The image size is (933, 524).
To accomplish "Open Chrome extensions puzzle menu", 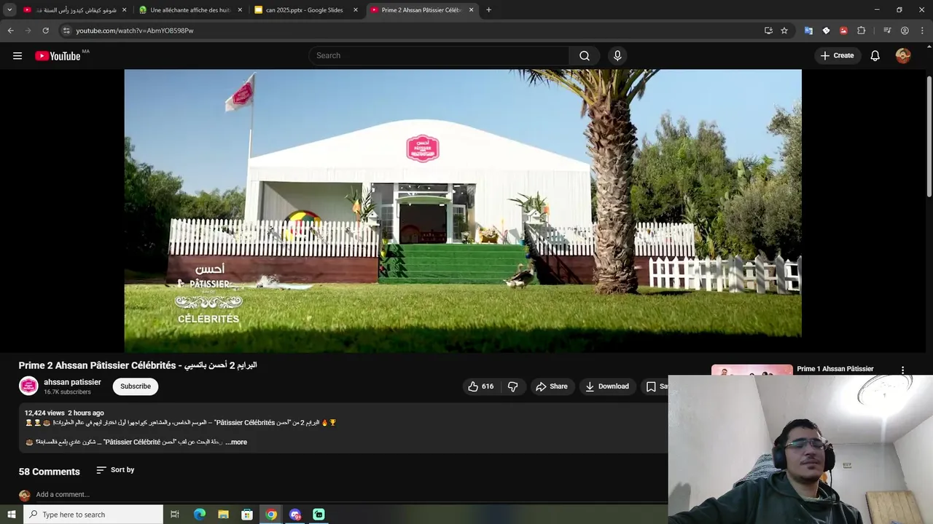I will (861, 31).
